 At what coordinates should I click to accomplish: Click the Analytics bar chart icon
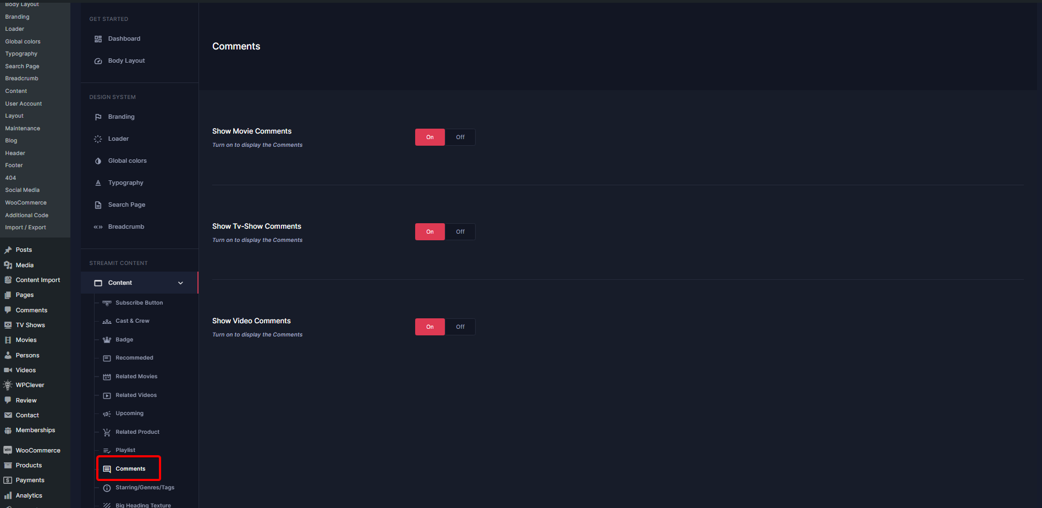[x=8, y=496]
